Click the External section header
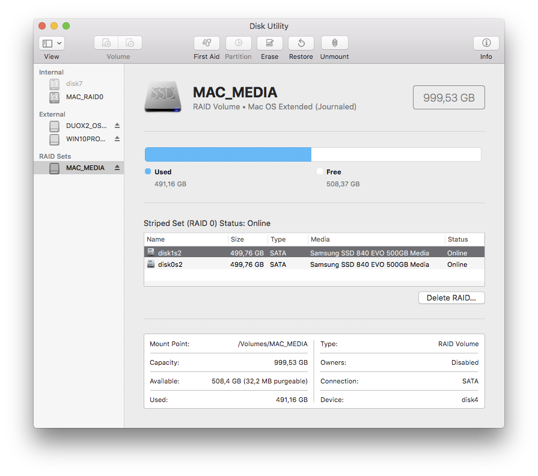The height and width of the screenshot is (476, 538). pyautogui.click(x=52, y=115)
